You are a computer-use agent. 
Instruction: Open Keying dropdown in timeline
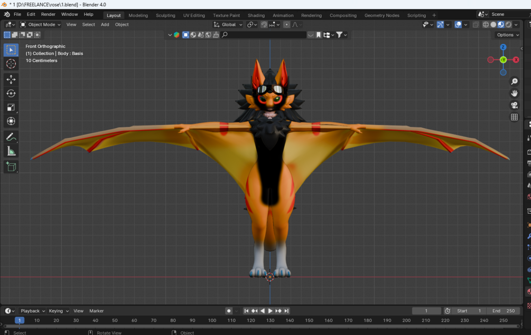click(59, 311)
